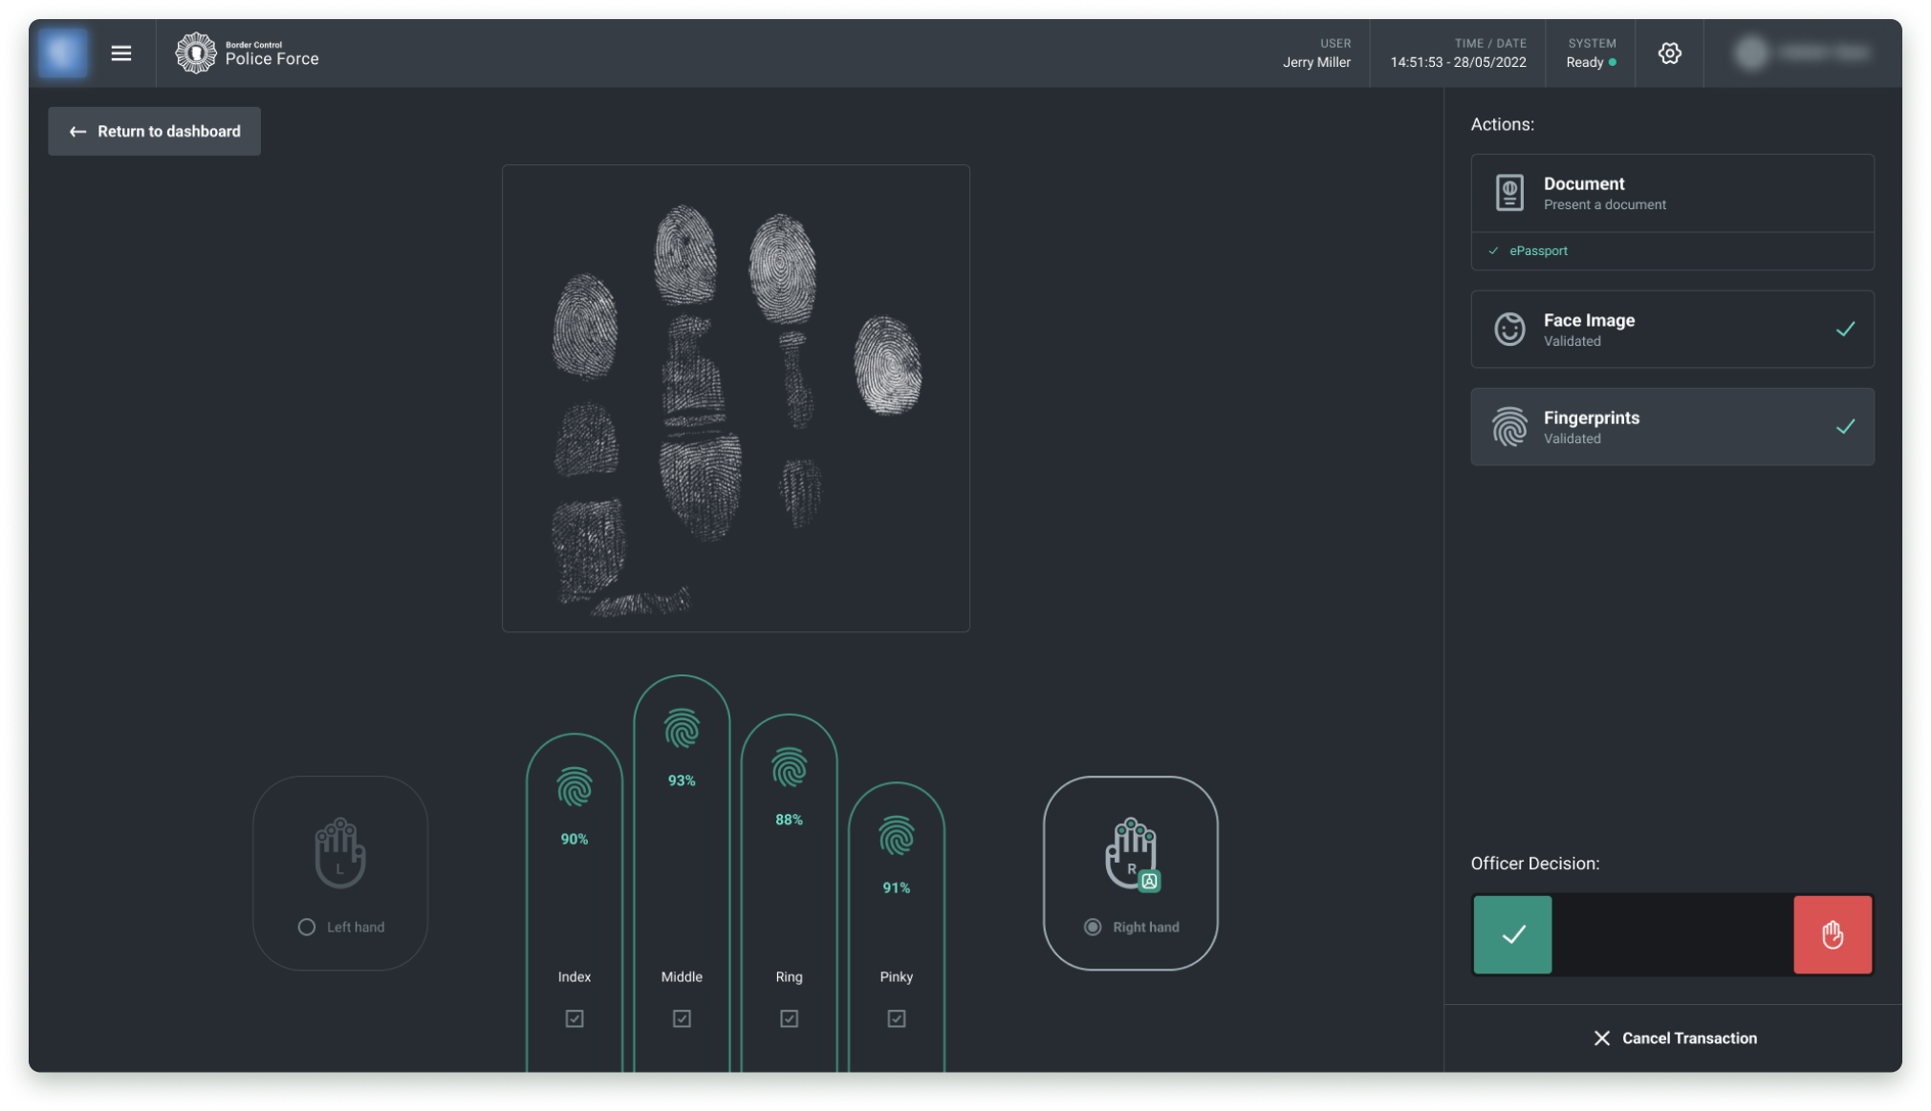
Task: Click the Ring finger fingerprint icon
Action: (x=789, y=768)
